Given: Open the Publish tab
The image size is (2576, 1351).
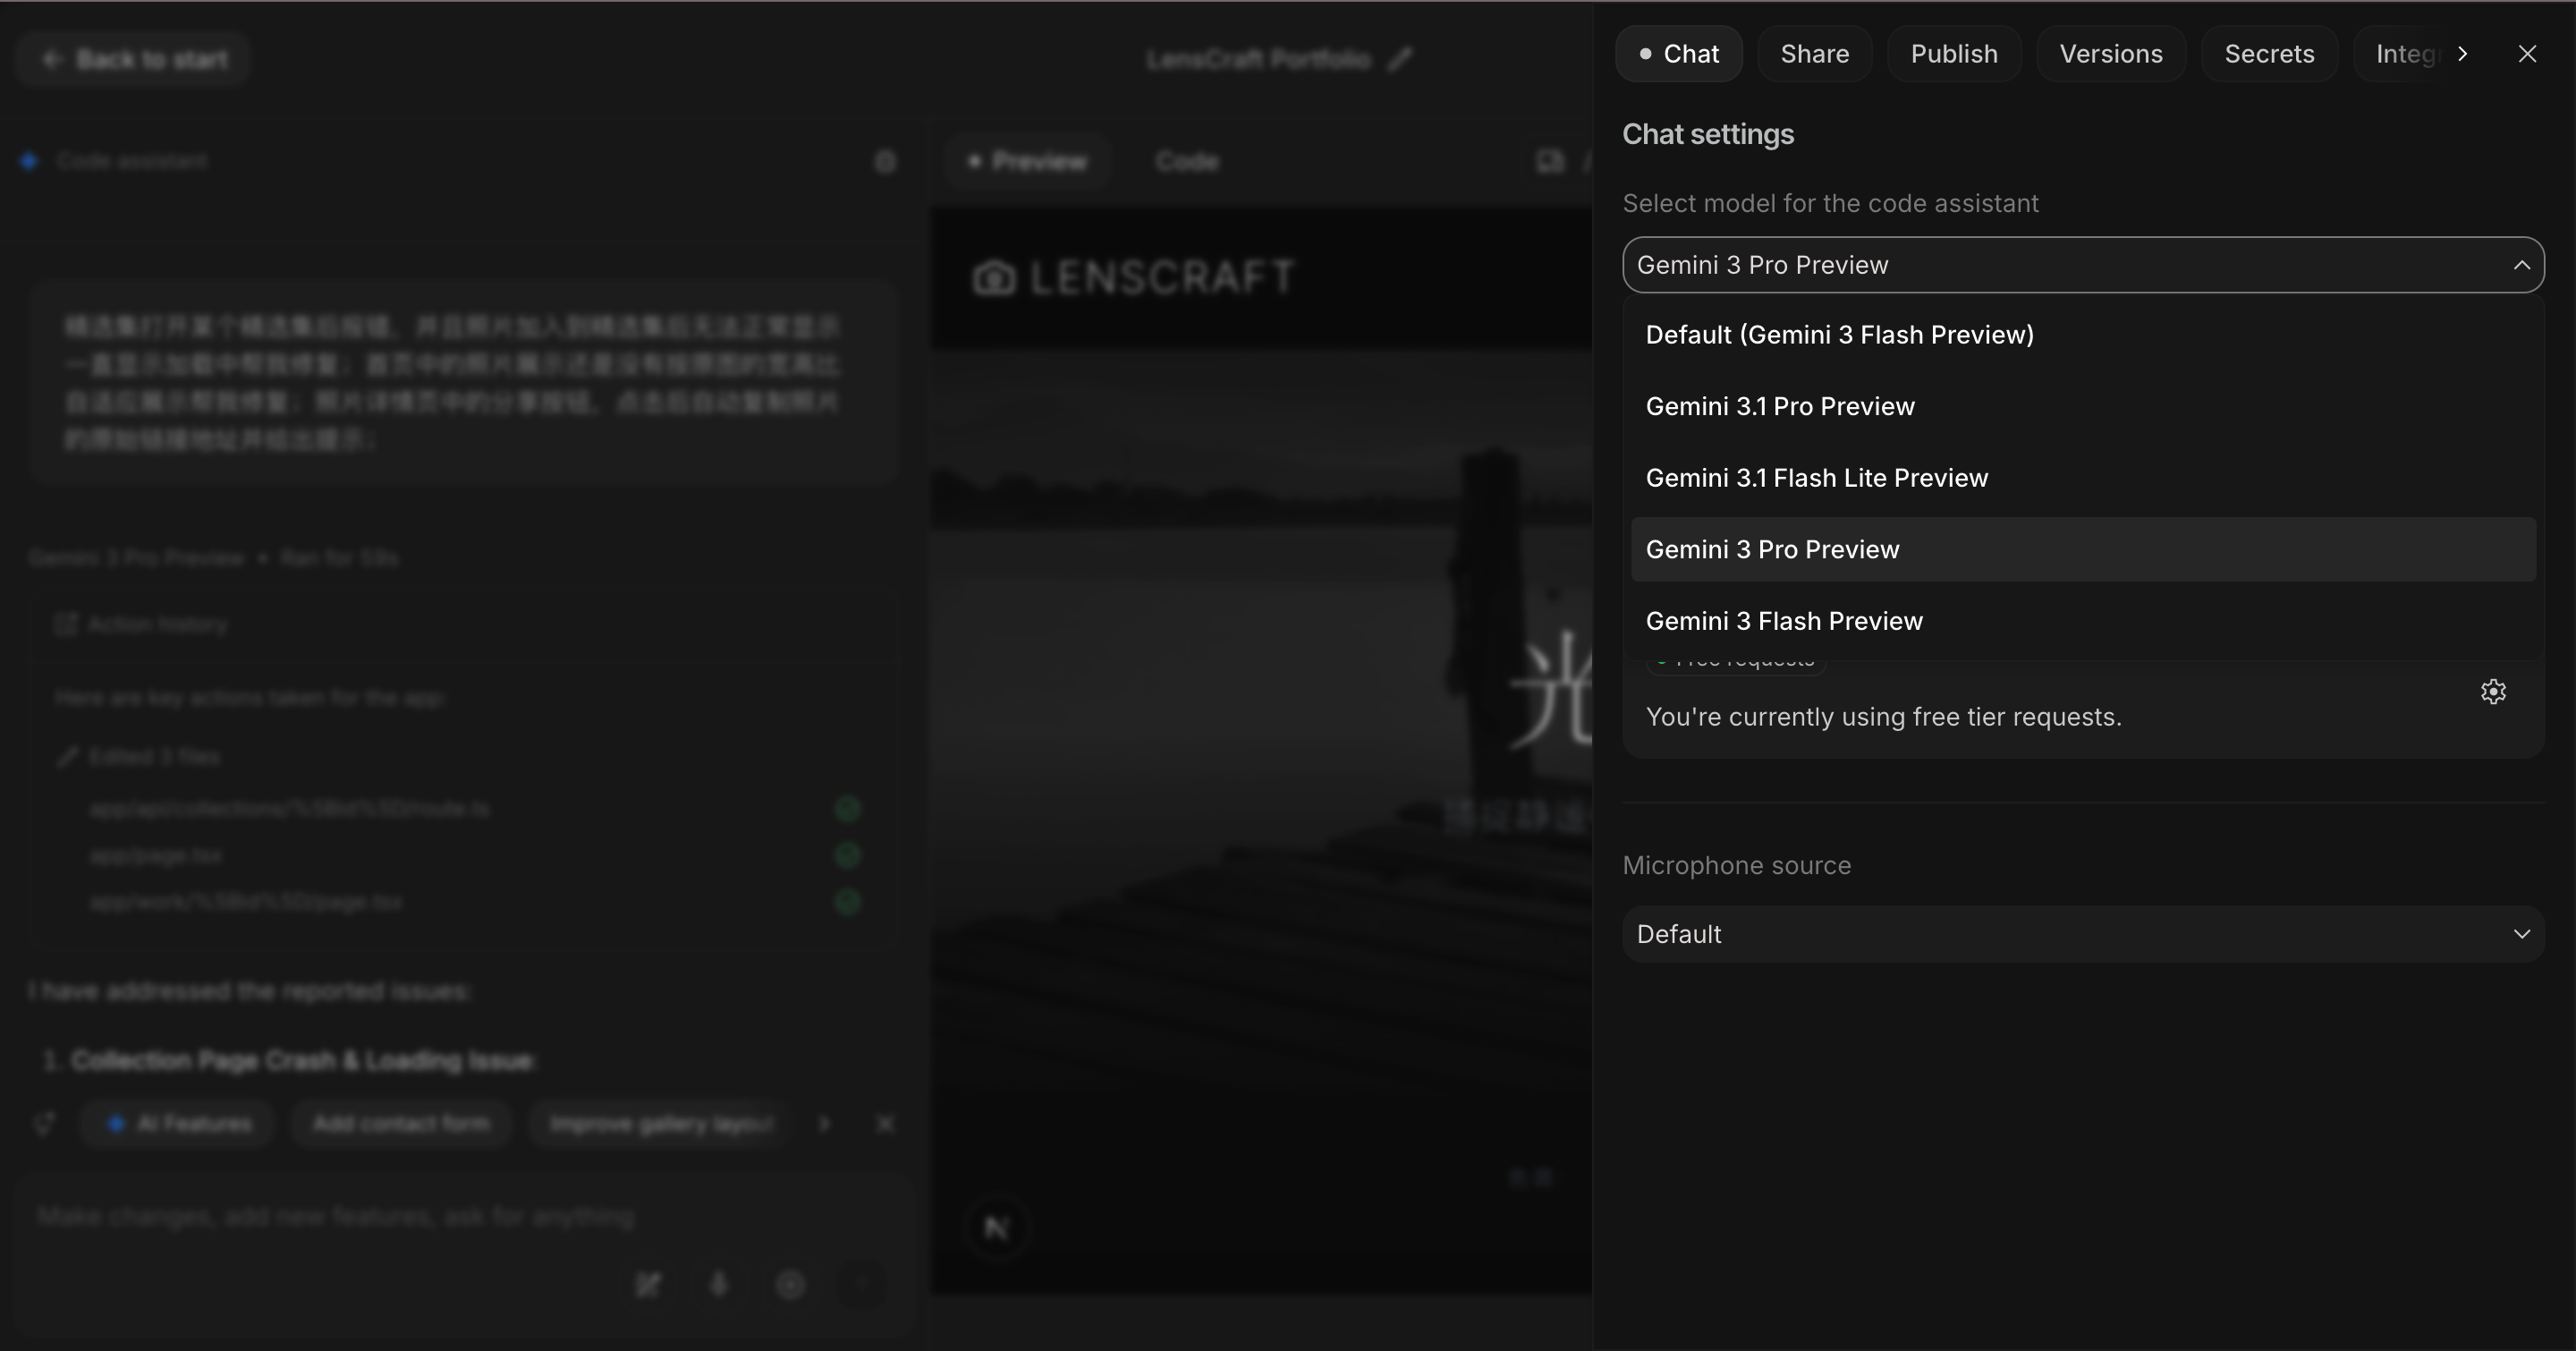Looking at the screenshot, I should tap(1953, 54).
